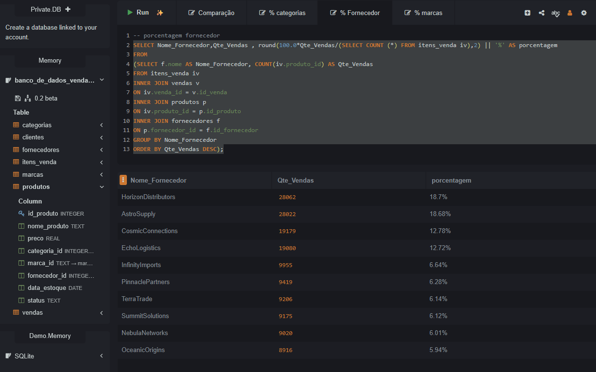Switch to the Comparação tab
The image size is (596, 372).
(211, 13)
